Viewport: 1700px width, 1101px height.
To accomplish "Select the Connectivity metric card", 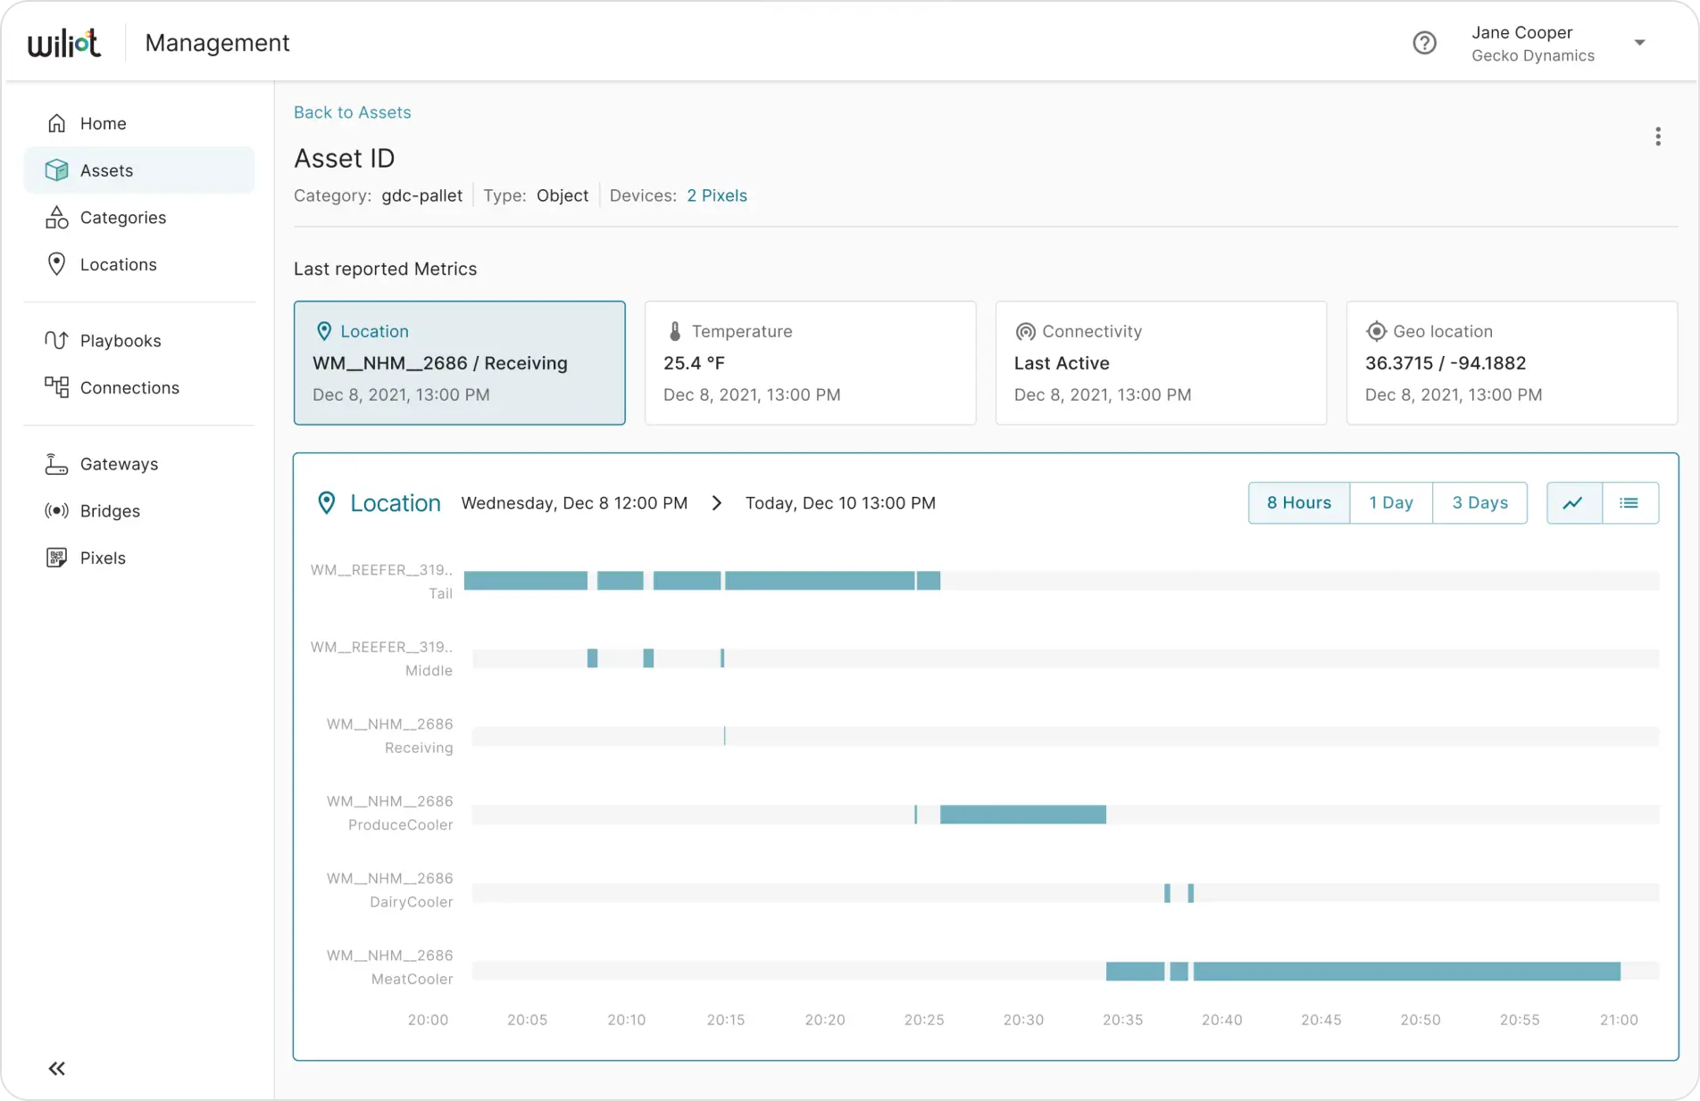I will (1161, 362).
